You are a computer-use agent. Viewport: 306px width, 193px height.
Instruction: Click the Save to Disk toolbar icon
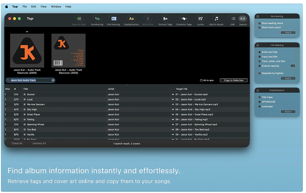(79, 19)
